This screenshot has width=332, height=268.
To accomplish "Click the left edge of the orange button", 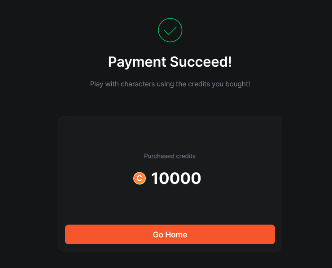I will [x=68, y=234].
